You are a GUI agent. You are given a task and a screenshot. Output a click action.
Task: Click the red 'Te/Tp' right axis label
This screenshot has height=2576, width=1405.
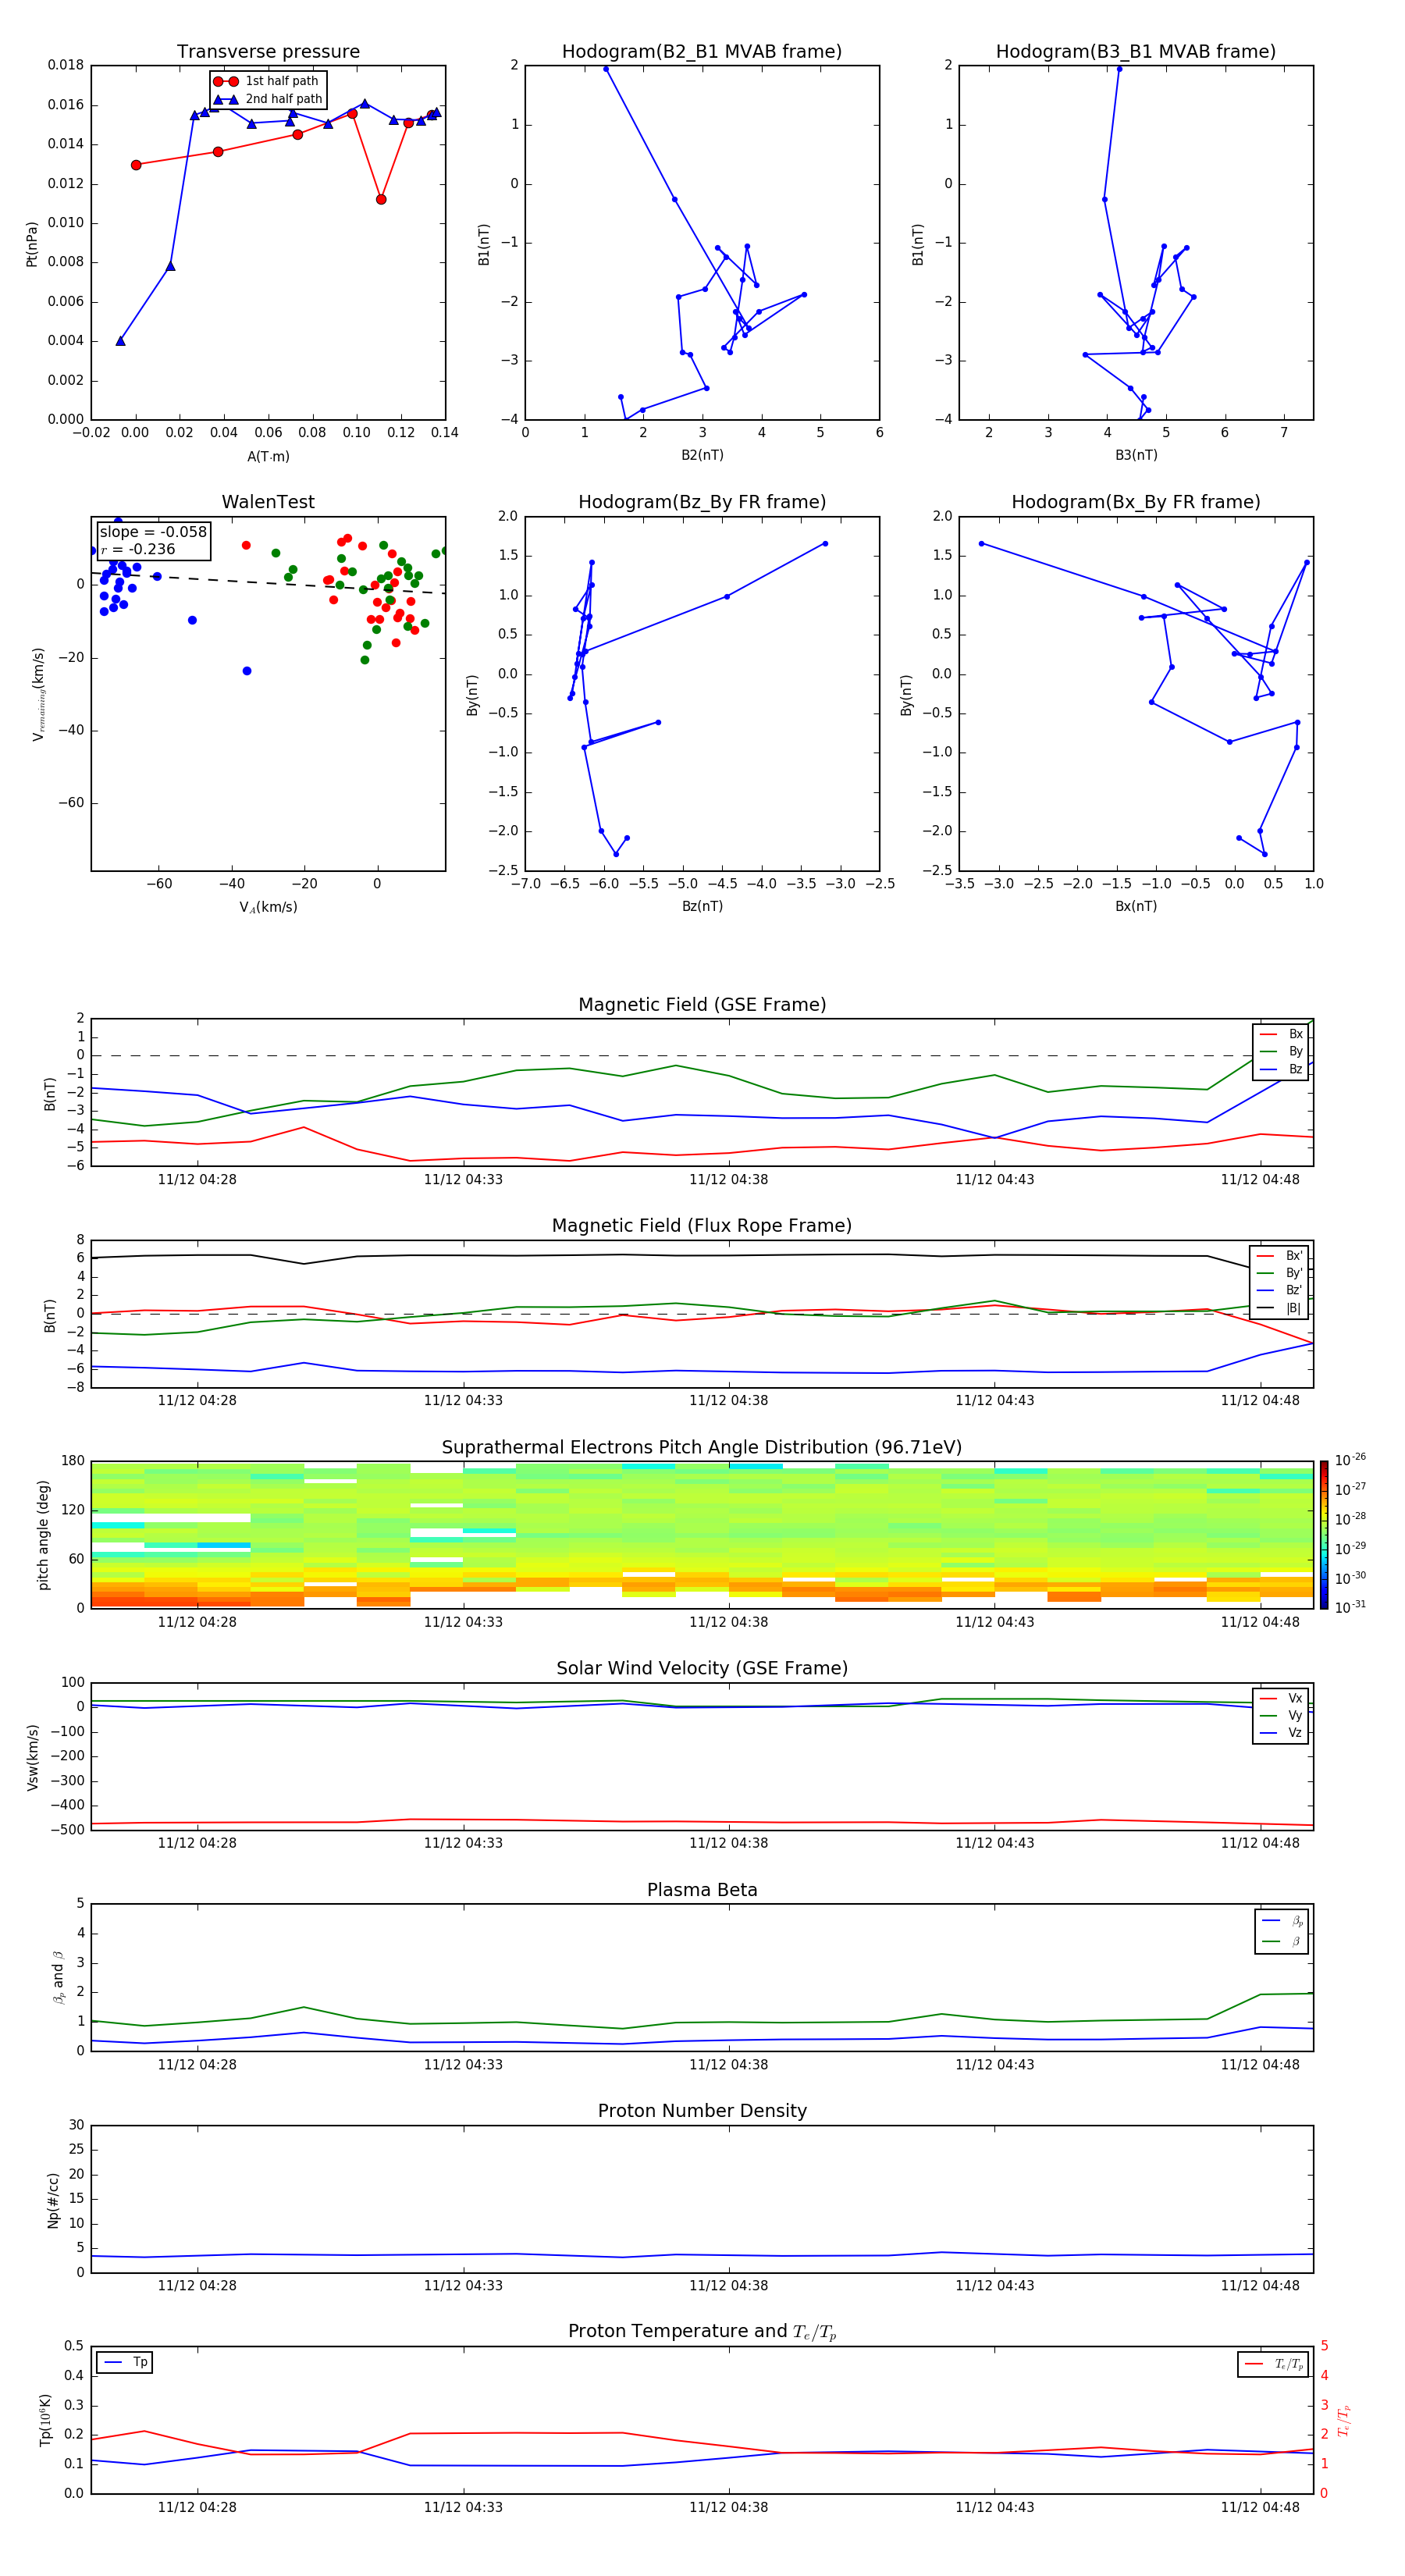(1344, 2420)
